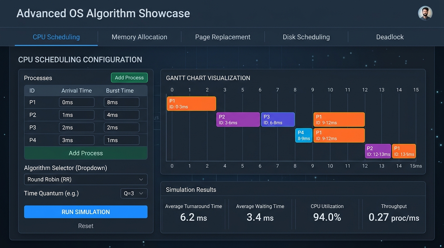444x248 pixels.
Task: Select the P3 6-8ms Gantt block
Action: point(278,119)
